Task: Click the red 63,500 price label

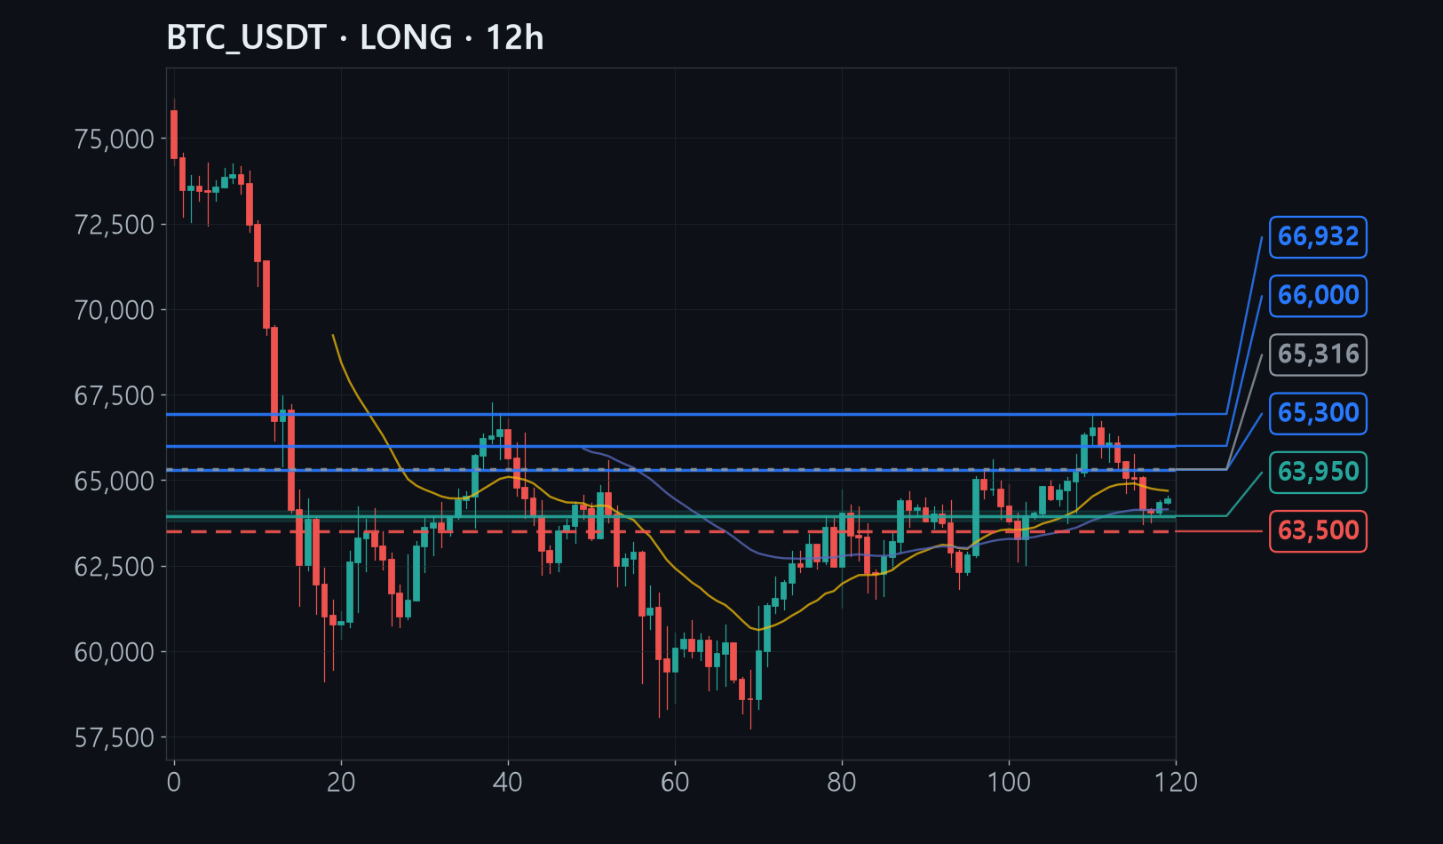Action: [1318, 530]
